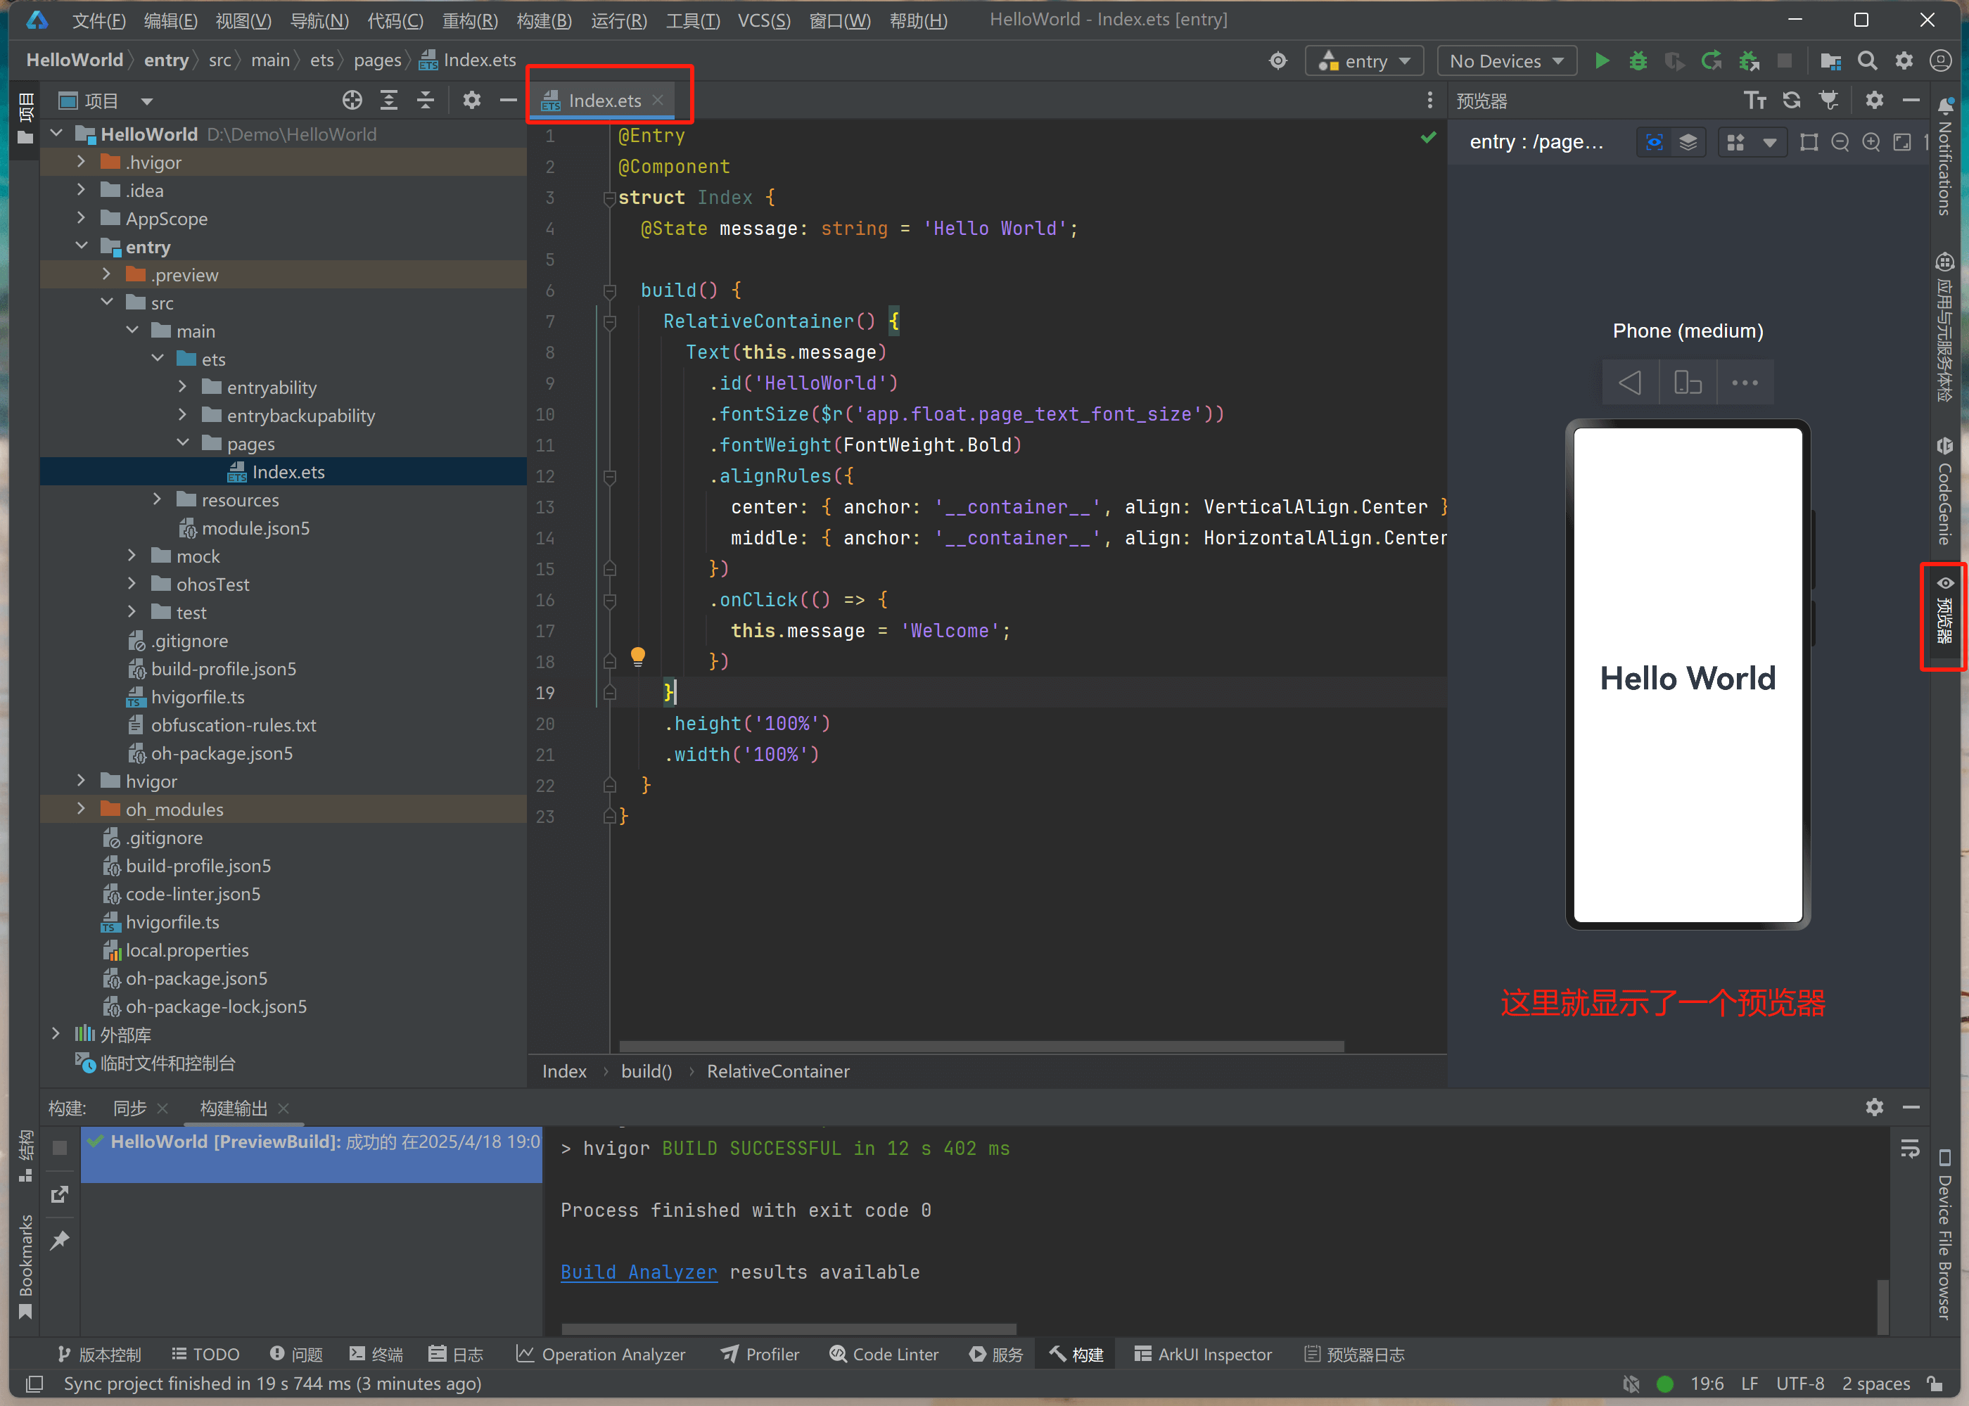Open the 构建(B) menu

(544, 20)
